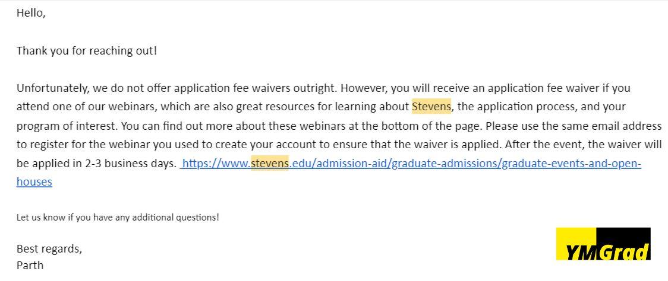668x281 pixels.
Task: Click highlighted "Stevens" word in paragraph
Action: (431, 107)
